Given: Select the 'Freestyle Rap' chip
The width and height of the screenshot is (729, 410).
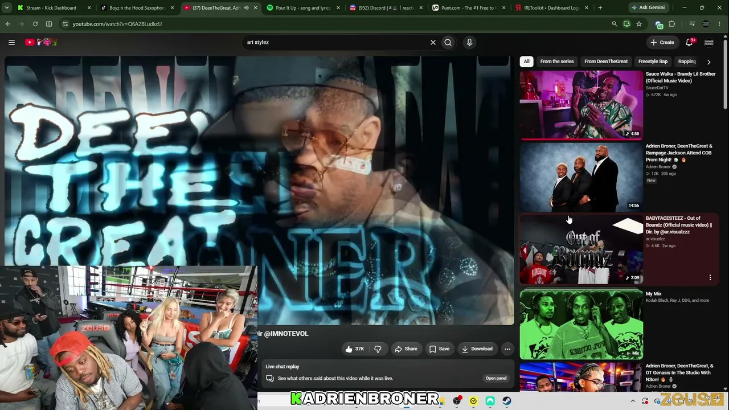Looking at the screenshot, I should [x=653, y=61].
